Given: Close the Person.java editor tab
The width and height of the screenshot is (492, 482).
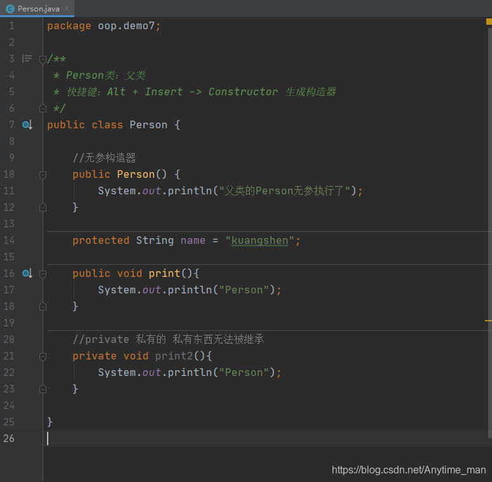Looking at the screenshot, I should [67, 8].
